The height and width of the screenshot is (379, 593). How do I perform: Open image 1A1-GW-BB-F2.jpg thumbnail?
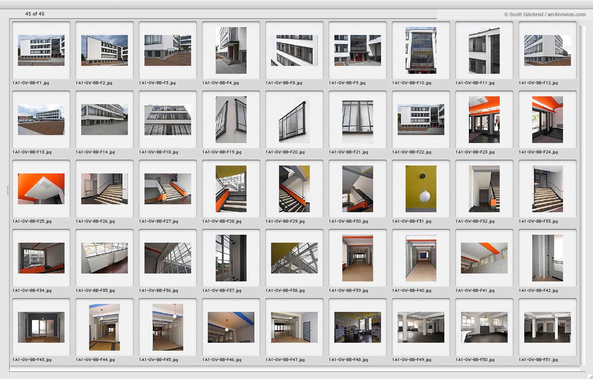coord(105,50)
